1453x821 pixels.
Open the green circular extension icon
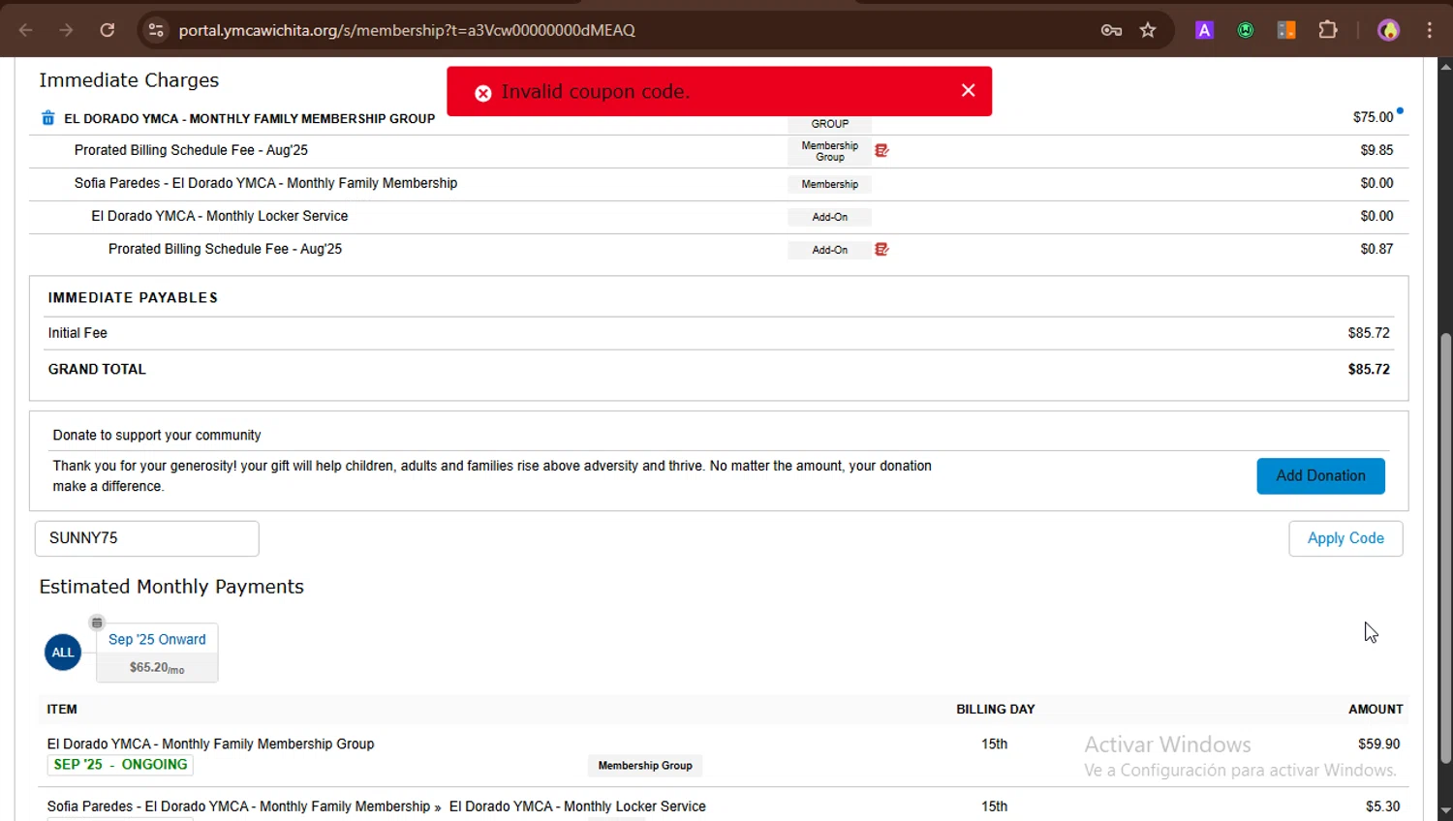click(1246, 30)
